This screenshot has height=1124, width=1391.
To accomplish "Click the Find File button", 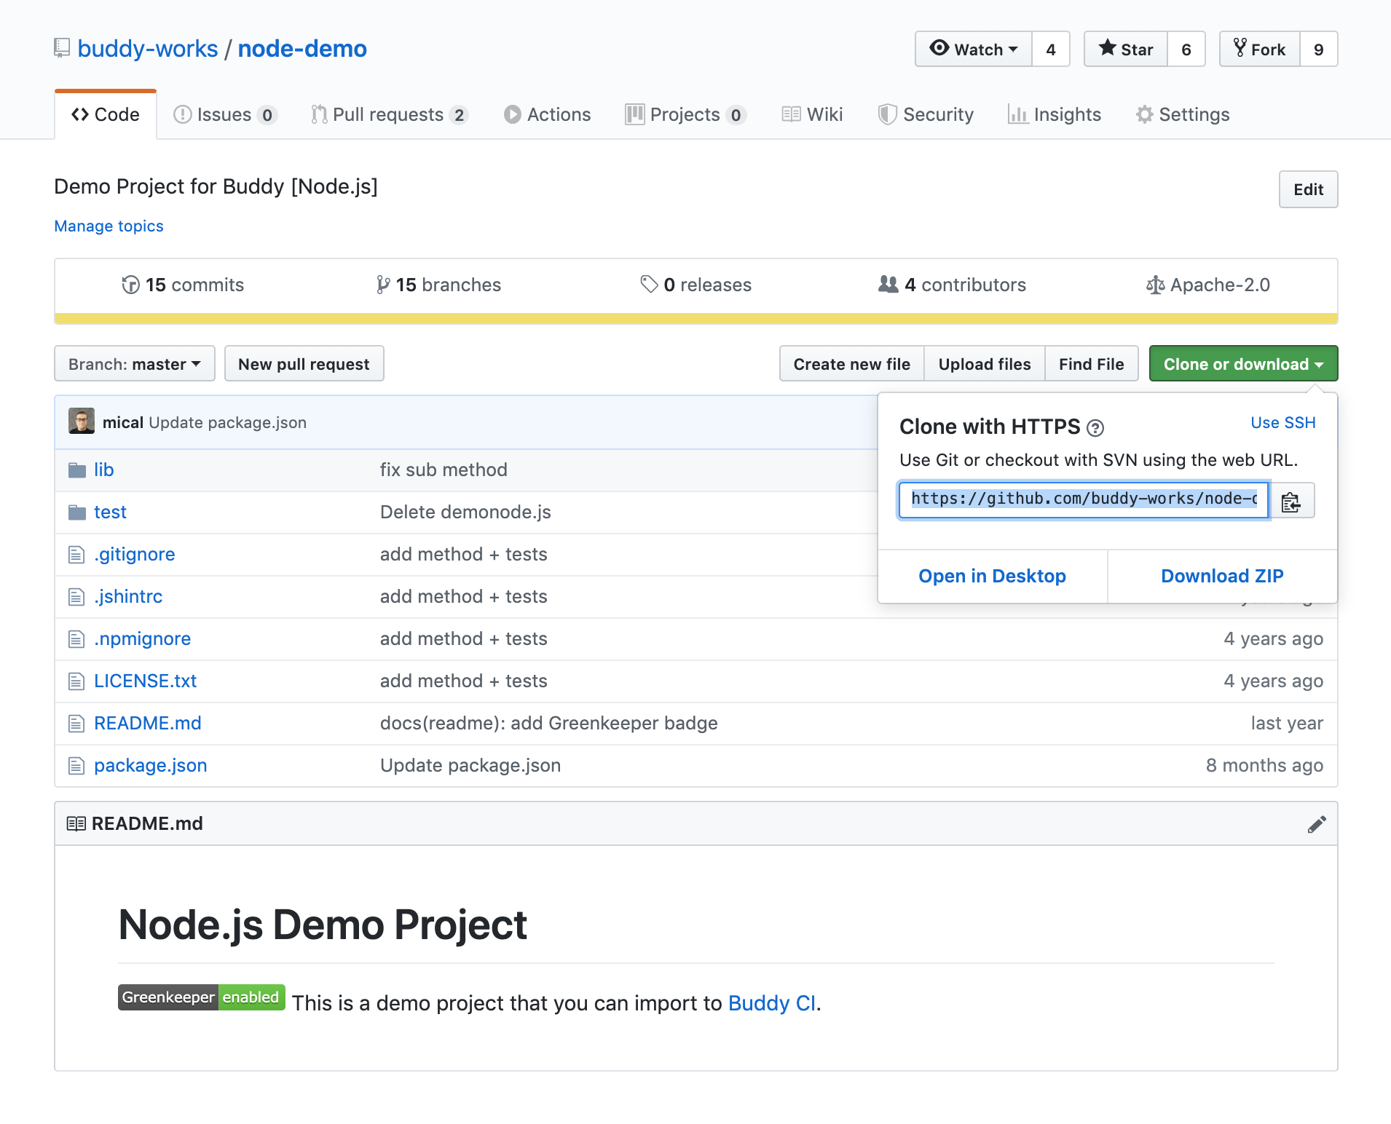I will click(x=1091, y=363).
